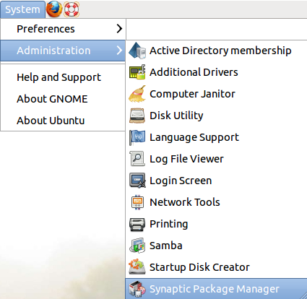
Task: Open Language Support settings
Action: [217, 137]
